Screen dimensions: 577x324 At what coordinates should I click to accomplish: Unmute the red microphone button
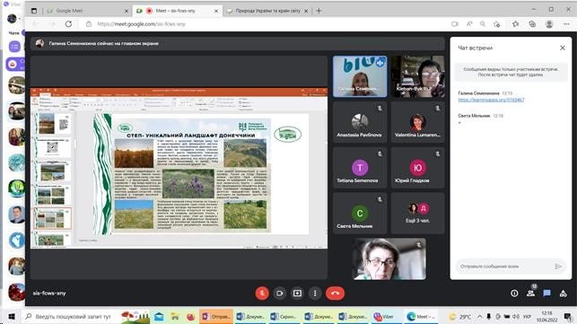262,293
